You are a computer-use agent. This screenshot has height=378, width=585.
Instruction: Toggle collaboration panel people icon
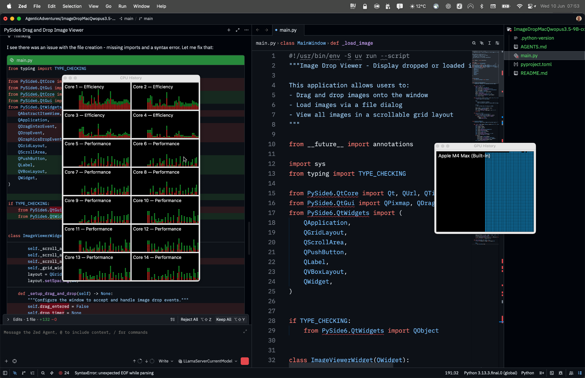tap(571, 373)
